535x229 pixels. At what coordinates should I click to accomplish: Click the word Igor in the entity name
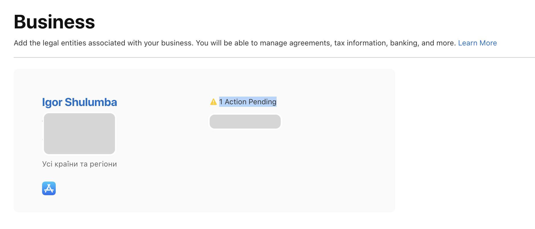point(52,102)
